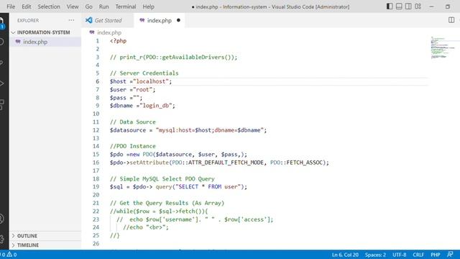Open the File menu

click(11, 6)
